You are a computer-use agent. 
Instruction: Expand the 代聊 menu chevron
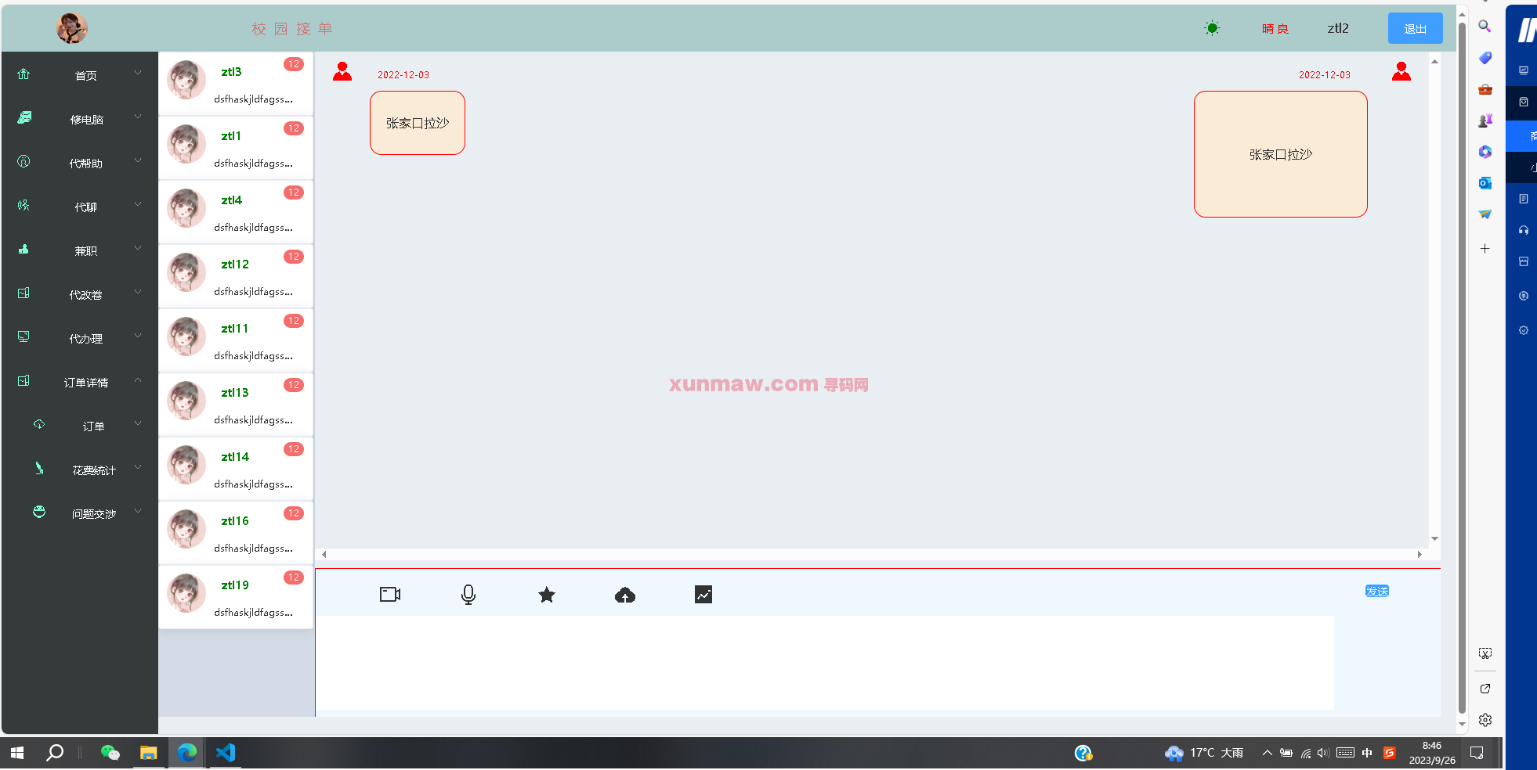coord(138,204)
